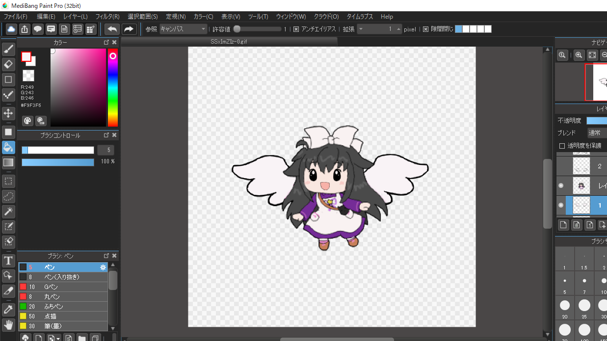The height and width of the screenshot is (341, 607).
Task: Toggle 隙間閉じ checkbox
Action: pyautogui.click(x=425, y=29)
